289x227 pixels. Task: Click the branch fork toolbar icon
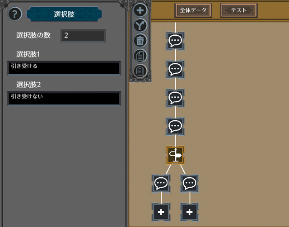pyautogui.click(x=140, y=25)
